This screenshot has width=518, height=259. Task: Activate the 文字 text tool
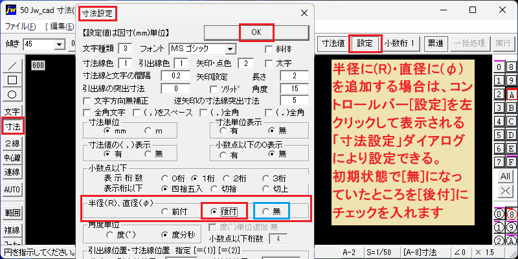tap(12, 111)
